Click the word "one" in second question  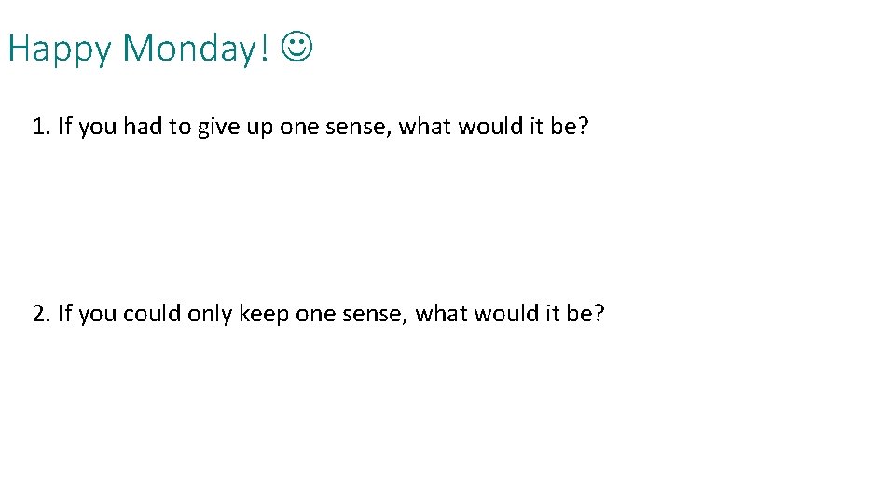pos(315,313)
